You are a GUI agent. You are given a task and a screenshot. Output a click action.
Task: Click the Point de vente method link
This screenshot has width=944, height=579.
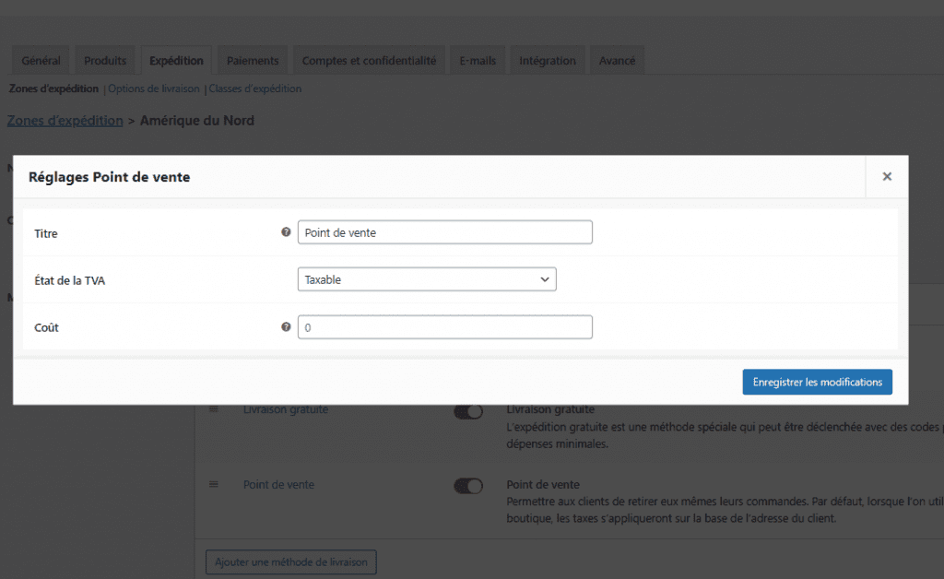pyautogui.click(x=278, y=485)
